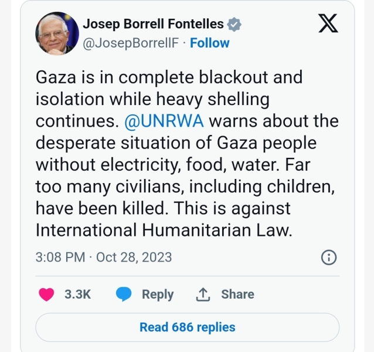The width and height of the screenshot is (374, 352).
Task: Click the Josep Borrell Fontelles display name
Action: pos(153,24)
